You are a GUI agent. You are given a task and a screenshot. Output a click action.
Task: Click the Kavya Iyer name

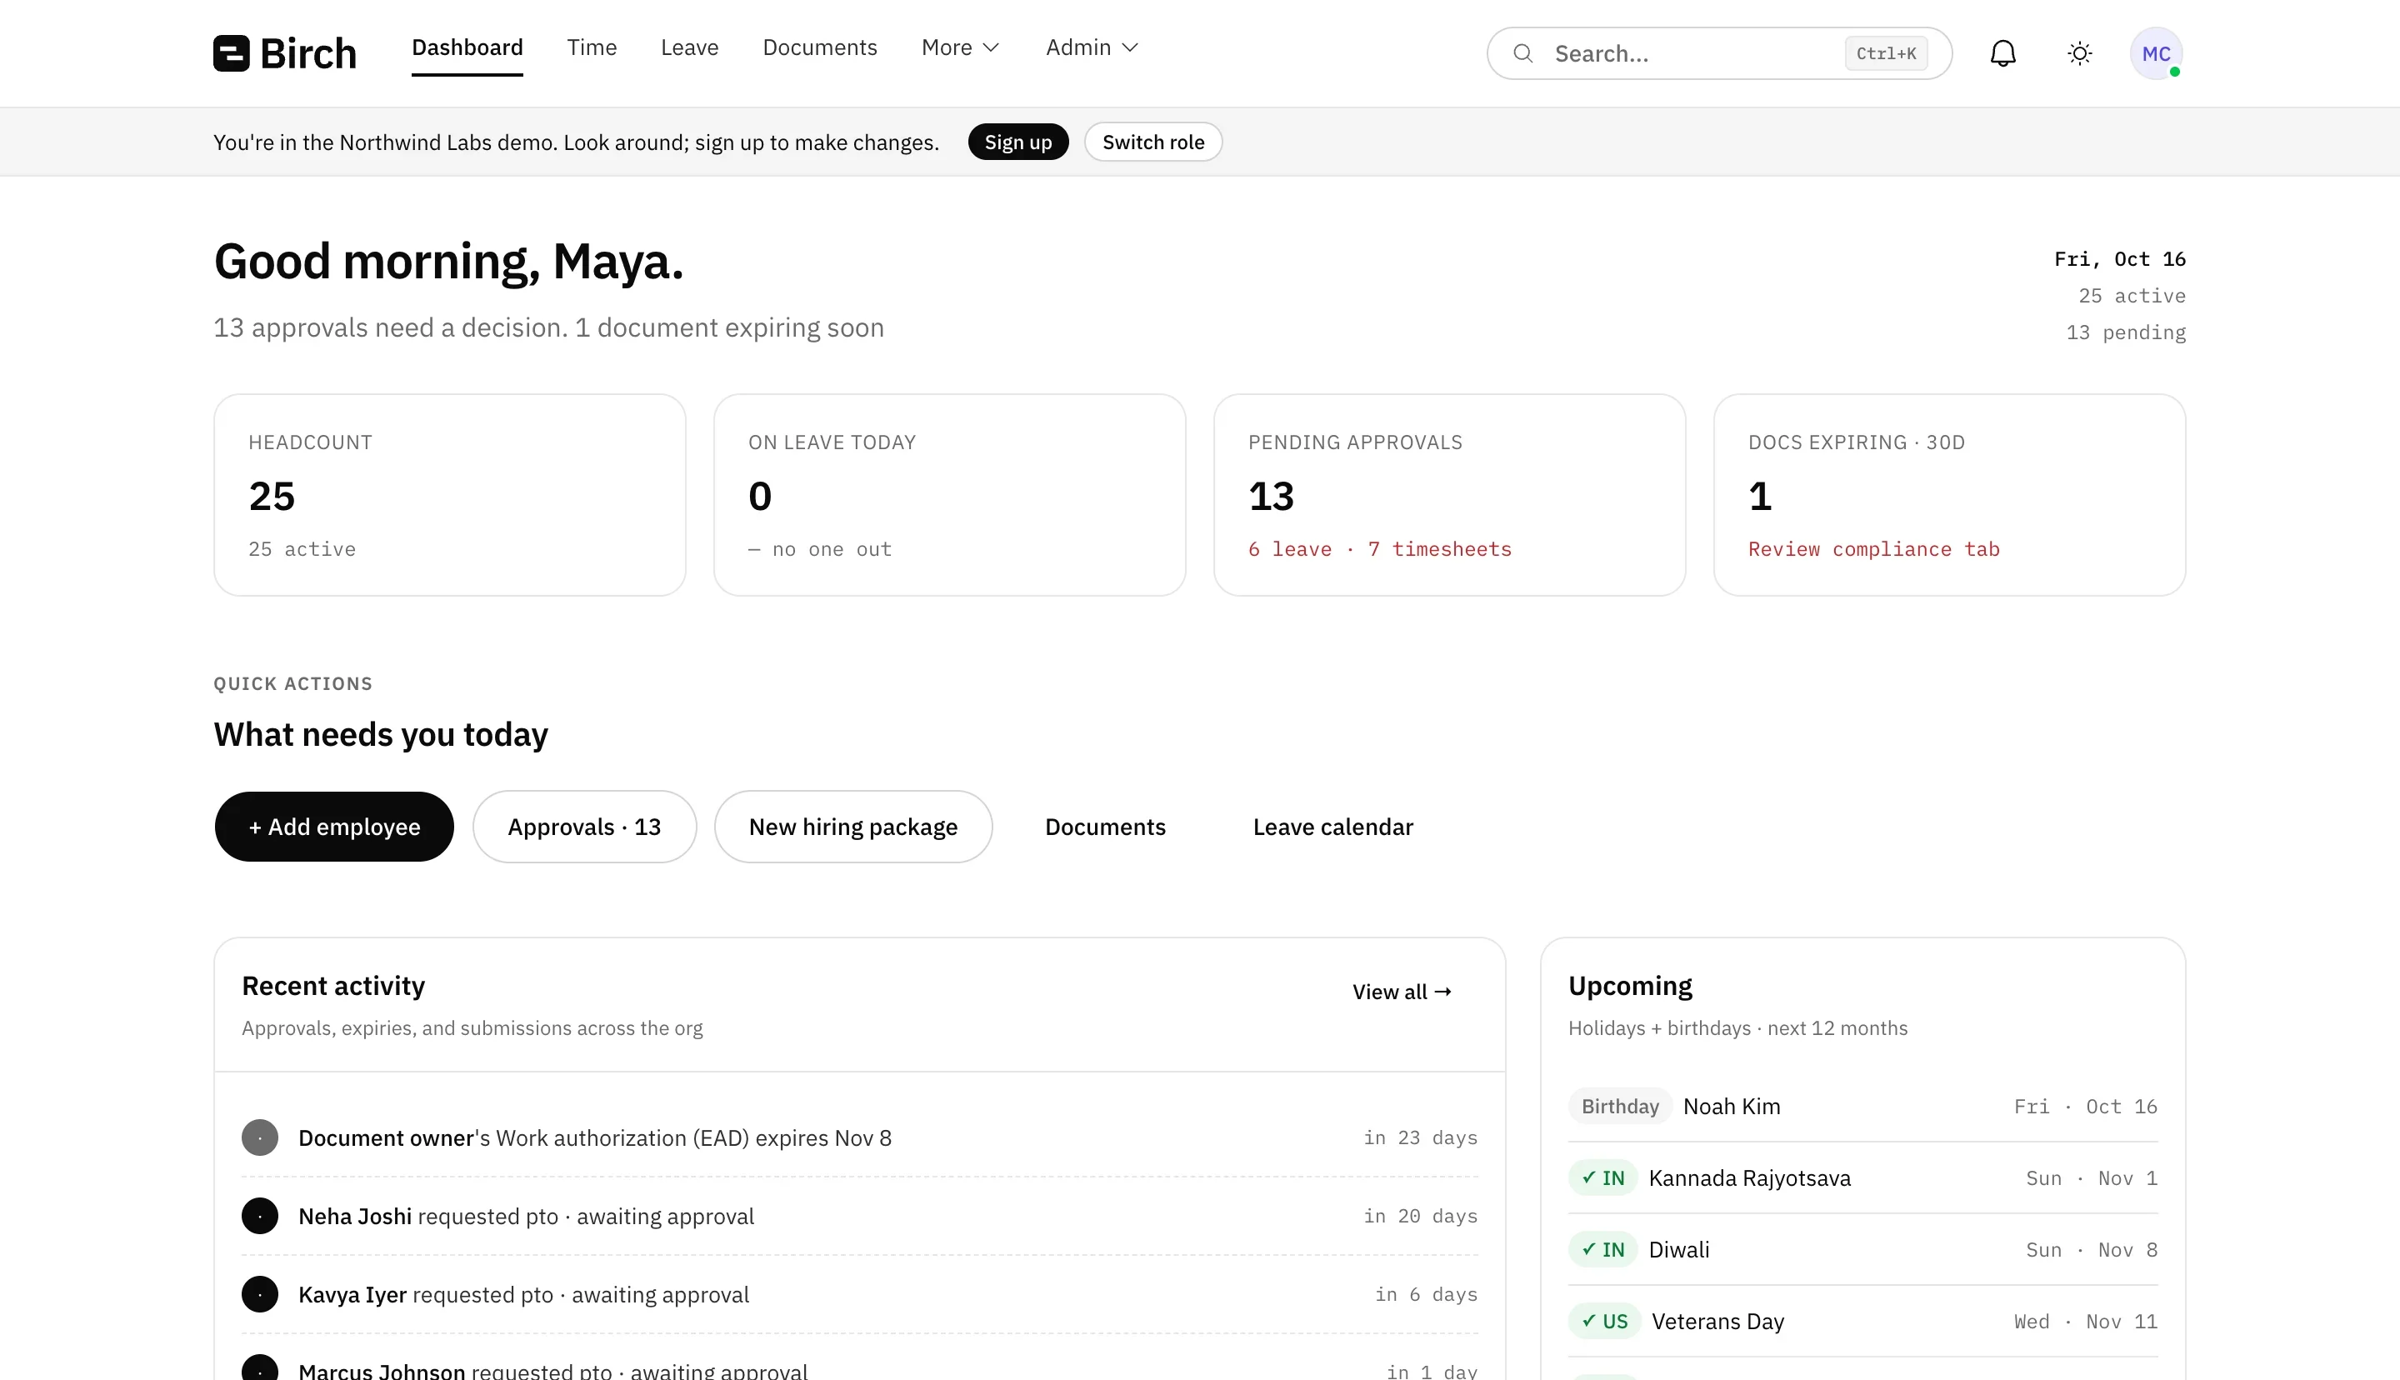point(352,1295)
